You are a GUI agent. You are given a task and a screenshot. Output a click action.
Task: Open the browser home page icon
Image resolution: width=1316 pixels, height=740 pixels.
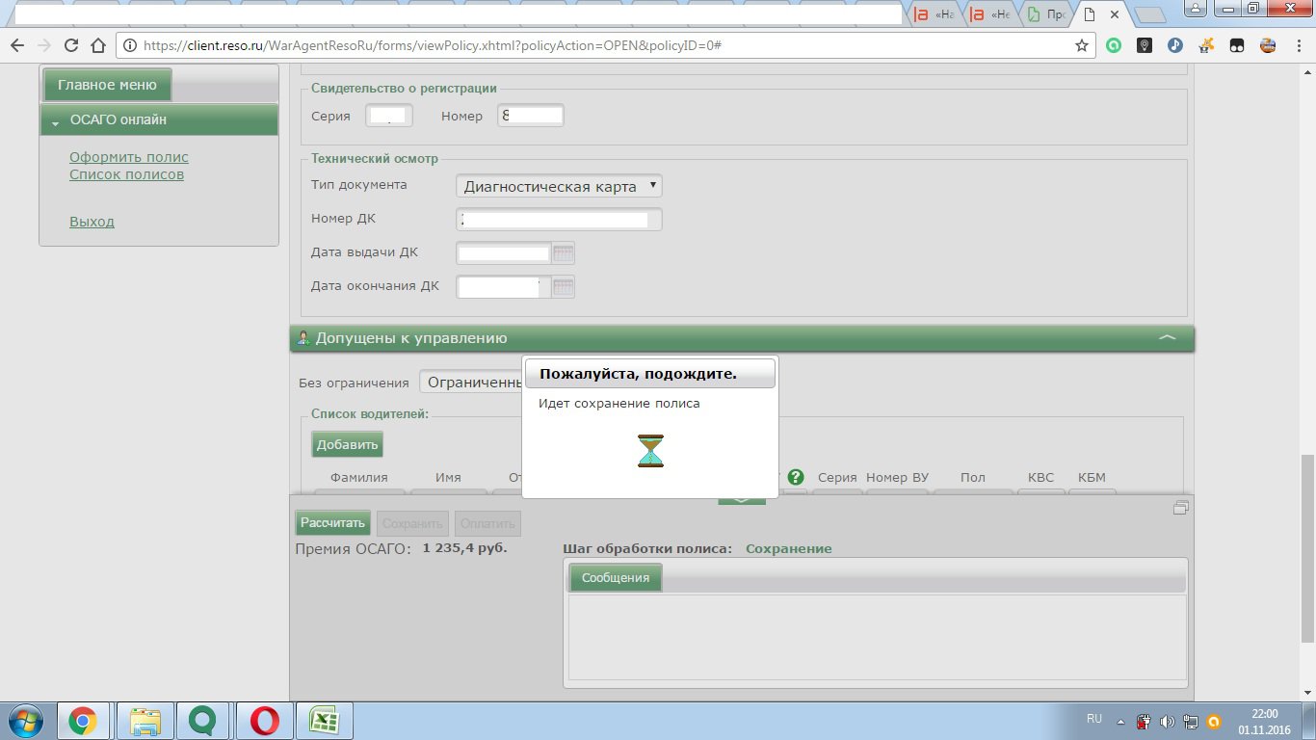pyautogui.click(x=98, y=45)
